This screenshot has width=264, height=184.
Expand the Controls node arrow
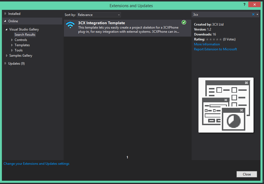click(x=12, y=40)
